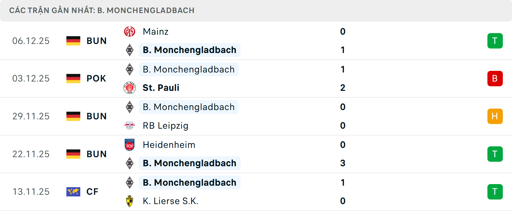Image resolution: width=512 pixels, height=211 pixels.
Task: Click the St. Pauli team name
Action: point(161,88)
